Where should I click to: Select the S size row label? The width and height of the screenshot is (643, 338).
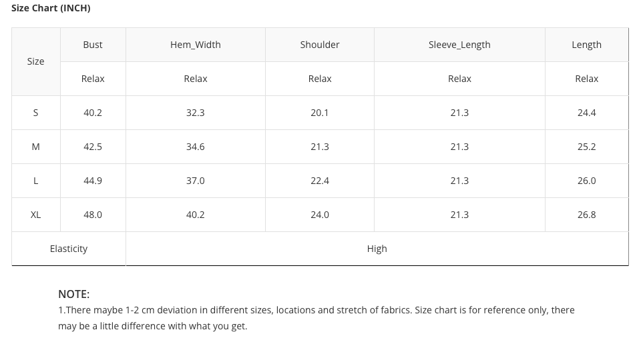(36, 113)
